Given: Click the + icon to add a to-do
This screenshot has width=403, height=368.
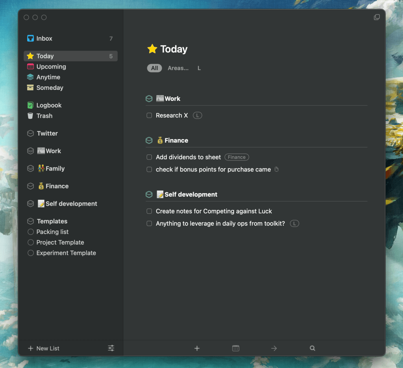Looking at the screenshot, I should tap(197, 348).
